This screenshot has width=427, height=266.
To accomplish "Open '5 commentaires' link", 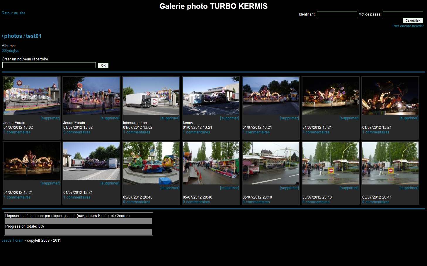I will (x=77, y=132).
